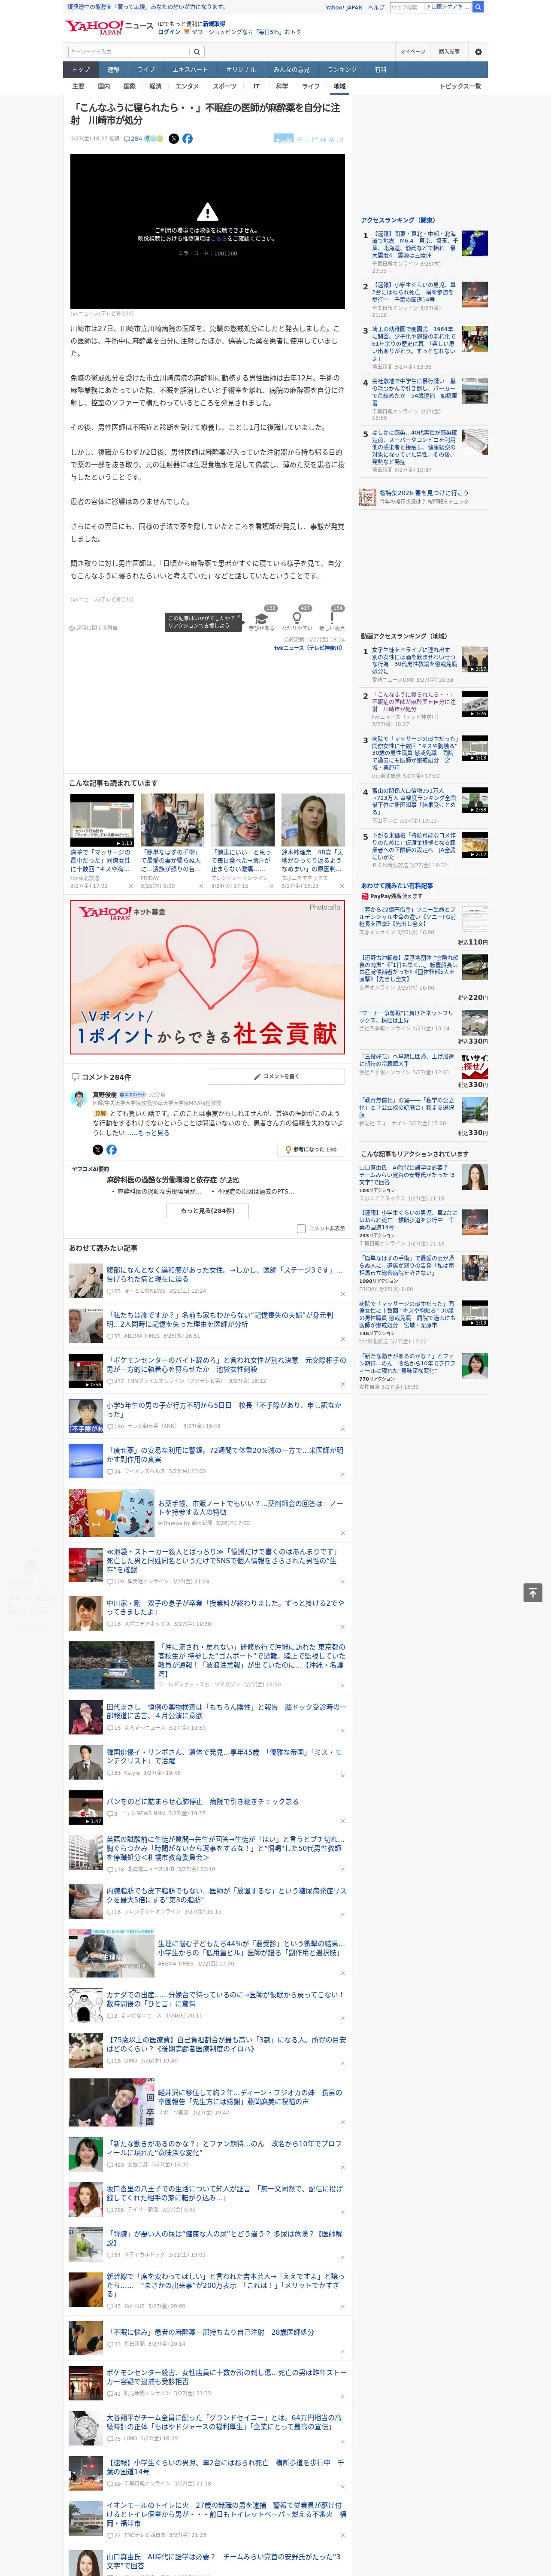Click the Yahoo! ネット募金 社会貢献 banner
The height and width of the screenshot is (2576, 551).
tap(207, 977)
